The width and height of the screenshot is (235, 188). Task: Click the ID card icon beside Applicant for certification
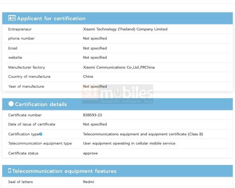click(12, 18)
